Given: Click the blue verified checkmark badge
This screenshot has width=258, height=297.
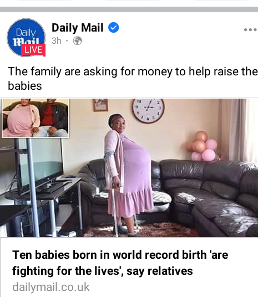Looking at the screenshot, I should point(113,28).
